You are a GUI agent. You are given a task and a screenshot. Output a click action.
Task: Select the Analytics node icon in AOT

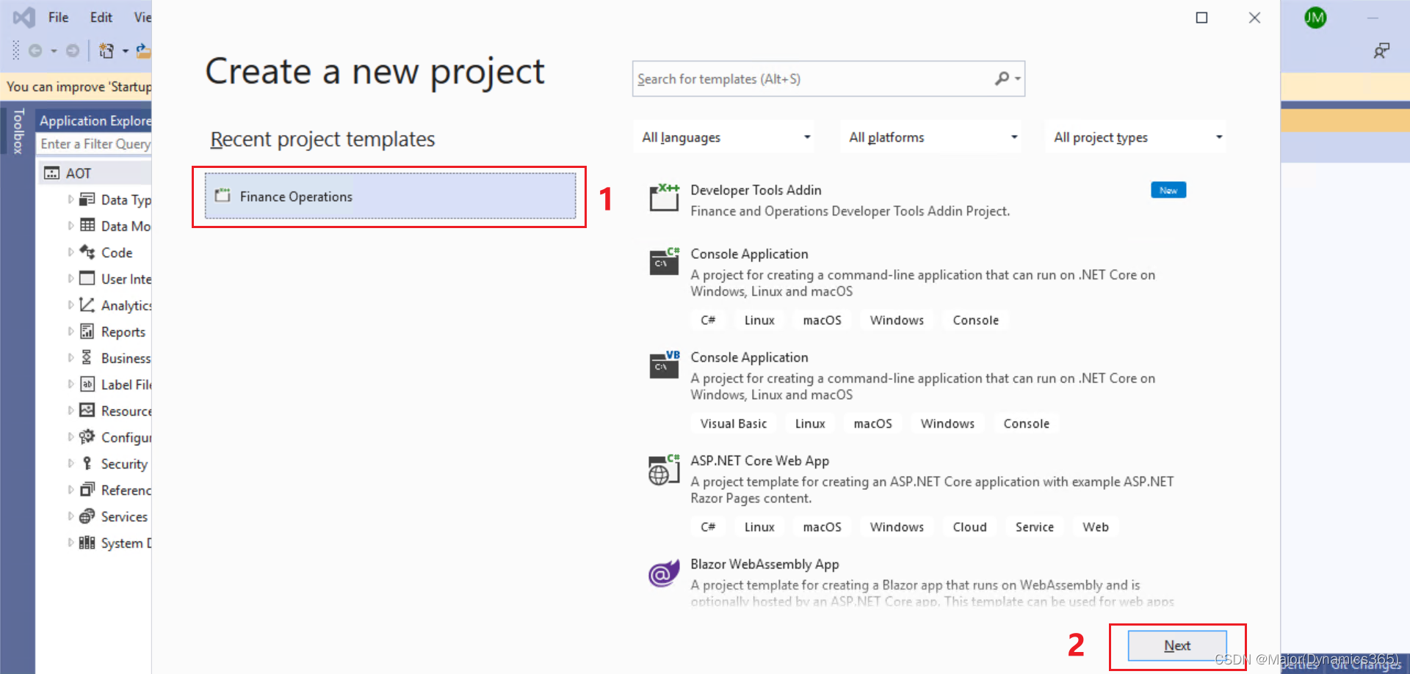click(87, 305)
